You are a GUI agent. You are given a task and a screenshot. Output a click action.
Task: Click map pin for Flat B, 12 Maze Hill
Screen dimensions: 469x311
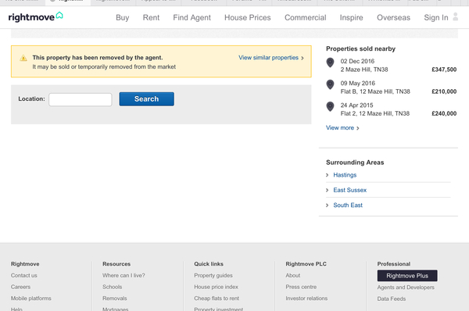(330, 84)
